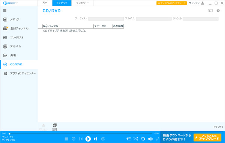Viewport: 225px width, 143px height.
Task: Click the bottom プレミアムにアップグレード button
Action: pos(207,137)
